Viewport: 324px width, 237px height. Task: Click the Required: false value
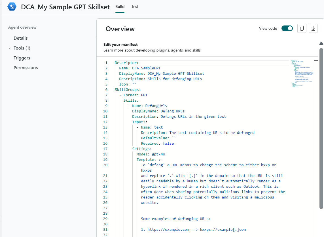pyautogui.click(x=168, y=144)
